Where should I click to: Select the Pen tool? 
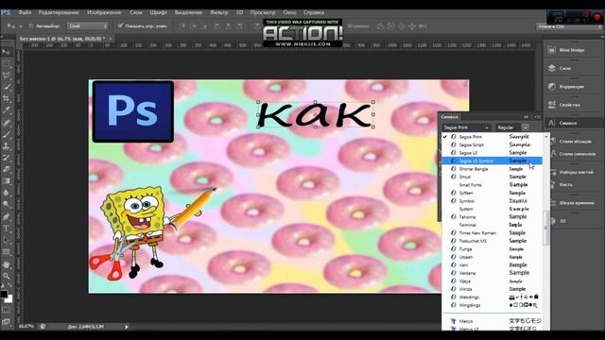coord(7,216)
